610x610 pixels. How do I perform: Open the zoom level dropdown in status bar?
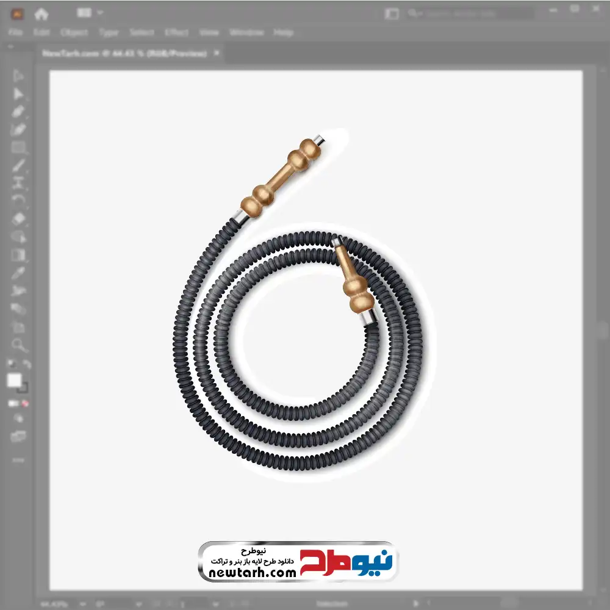coord(82,604)
